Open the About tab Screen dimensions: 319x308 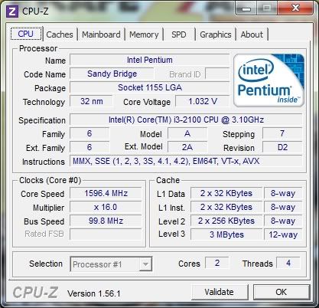coord(252,34)
